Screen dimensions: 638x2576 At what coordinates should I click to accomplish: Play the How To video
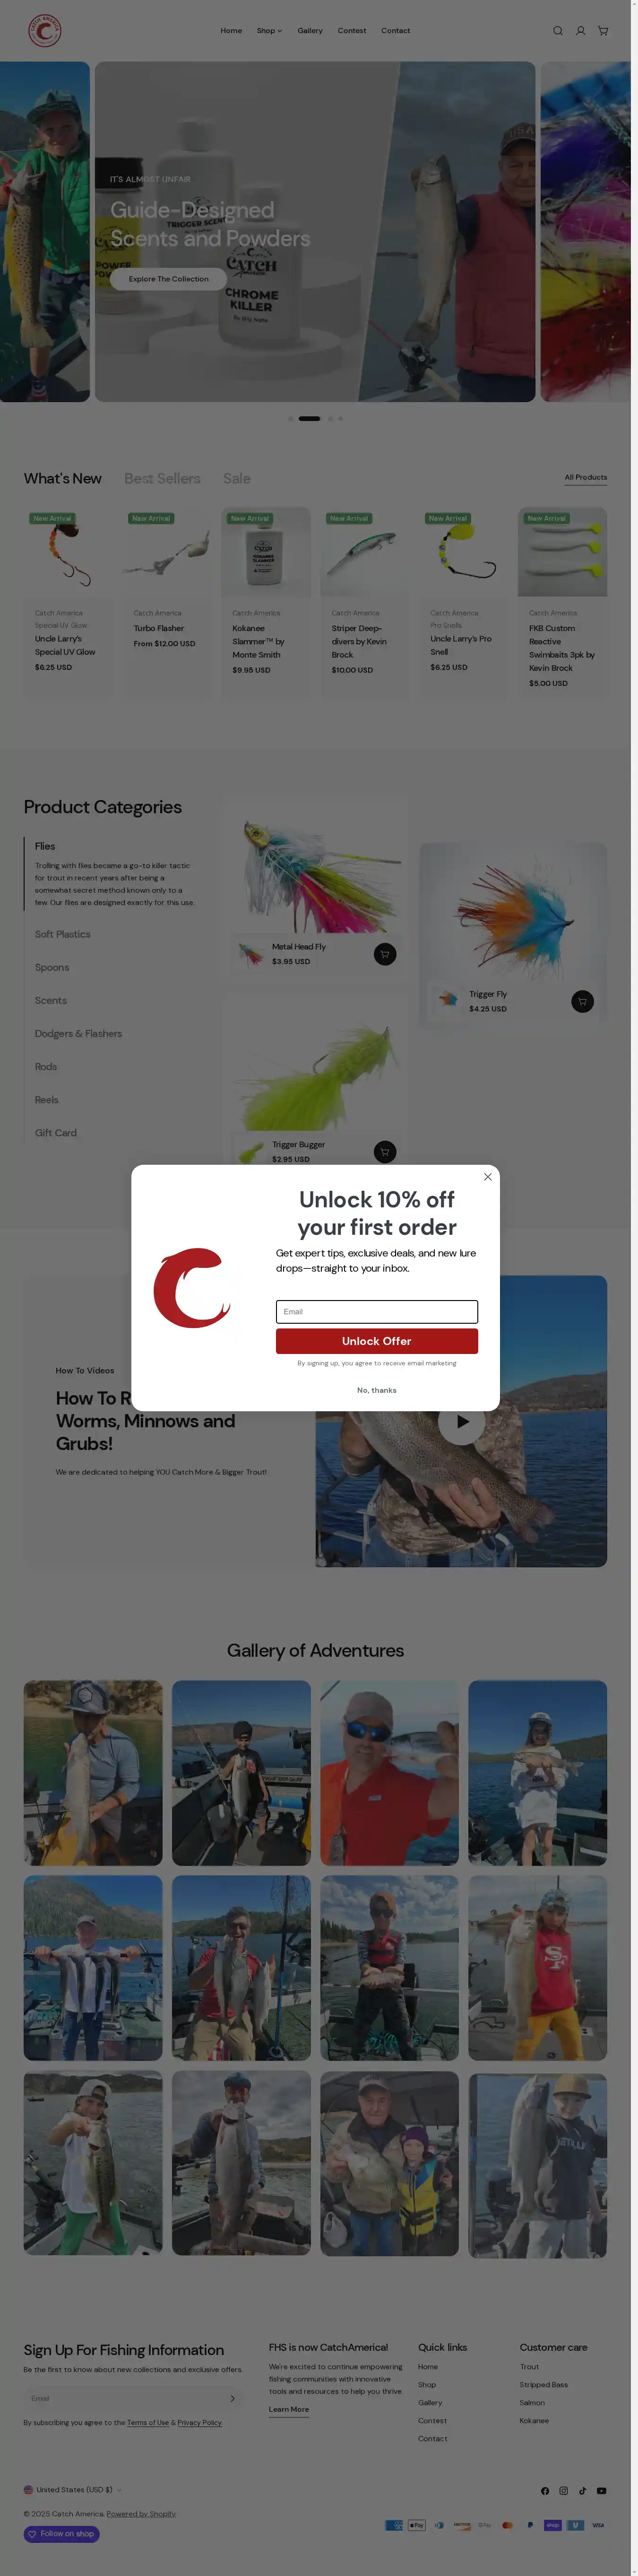[x=461, y=1421]
